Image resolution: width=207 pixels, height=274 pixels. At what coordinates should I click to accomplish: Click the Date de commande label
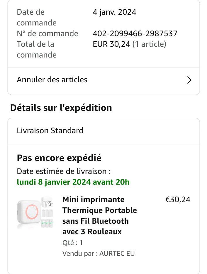pos(37,17)
